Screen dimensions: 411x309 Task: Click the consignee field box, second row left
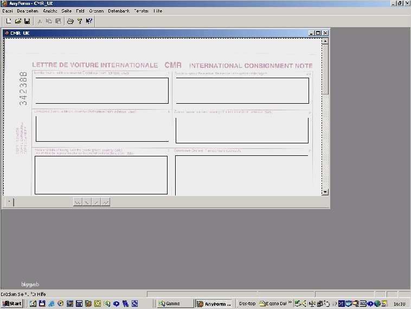point(102,129)
